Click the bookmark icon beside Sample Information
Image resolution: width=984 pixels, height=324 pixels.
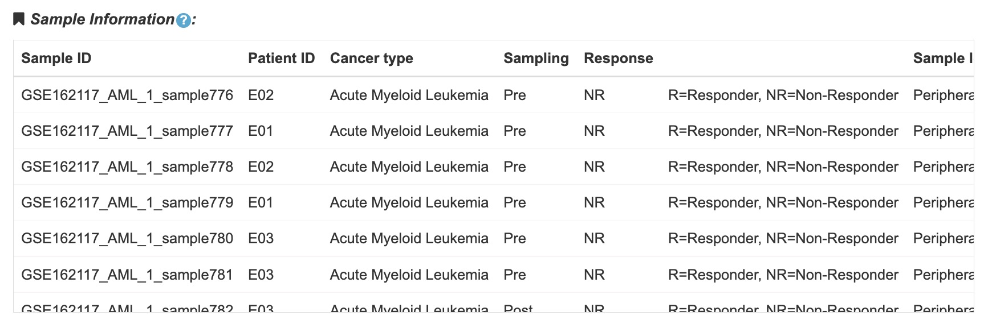point(19,19)
